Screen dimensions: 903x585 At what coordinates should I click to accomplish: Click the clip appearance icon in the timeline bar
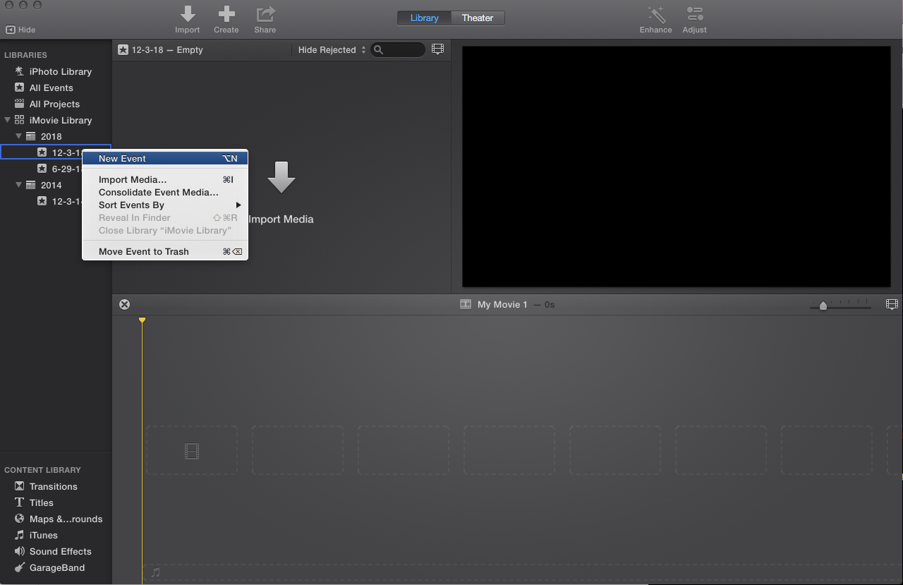tap(892, 304)
